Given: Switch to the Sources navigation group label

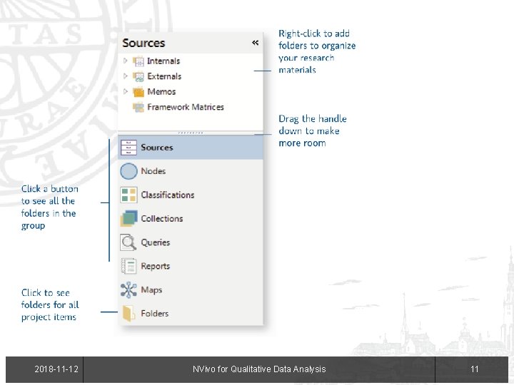Looking at the screenshot, I should pos(156,148).
